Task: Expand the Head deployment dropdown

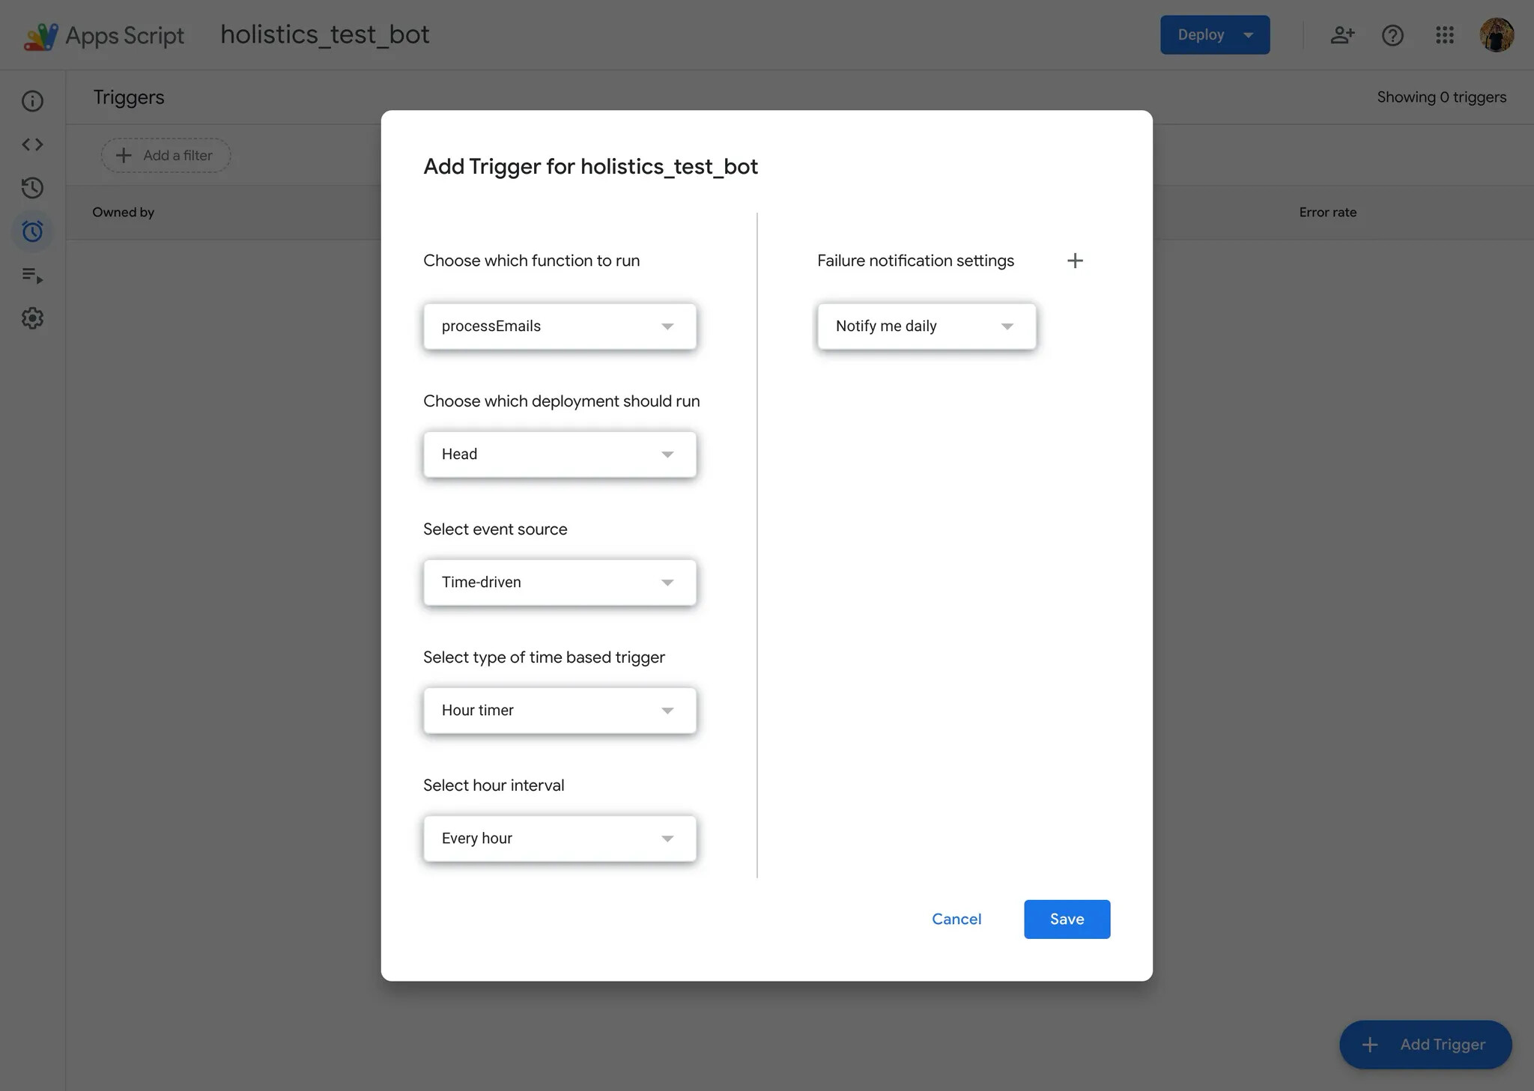Action: 560,455
